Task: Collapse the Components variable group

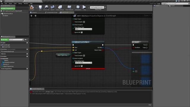Action: tap(1, 59)
